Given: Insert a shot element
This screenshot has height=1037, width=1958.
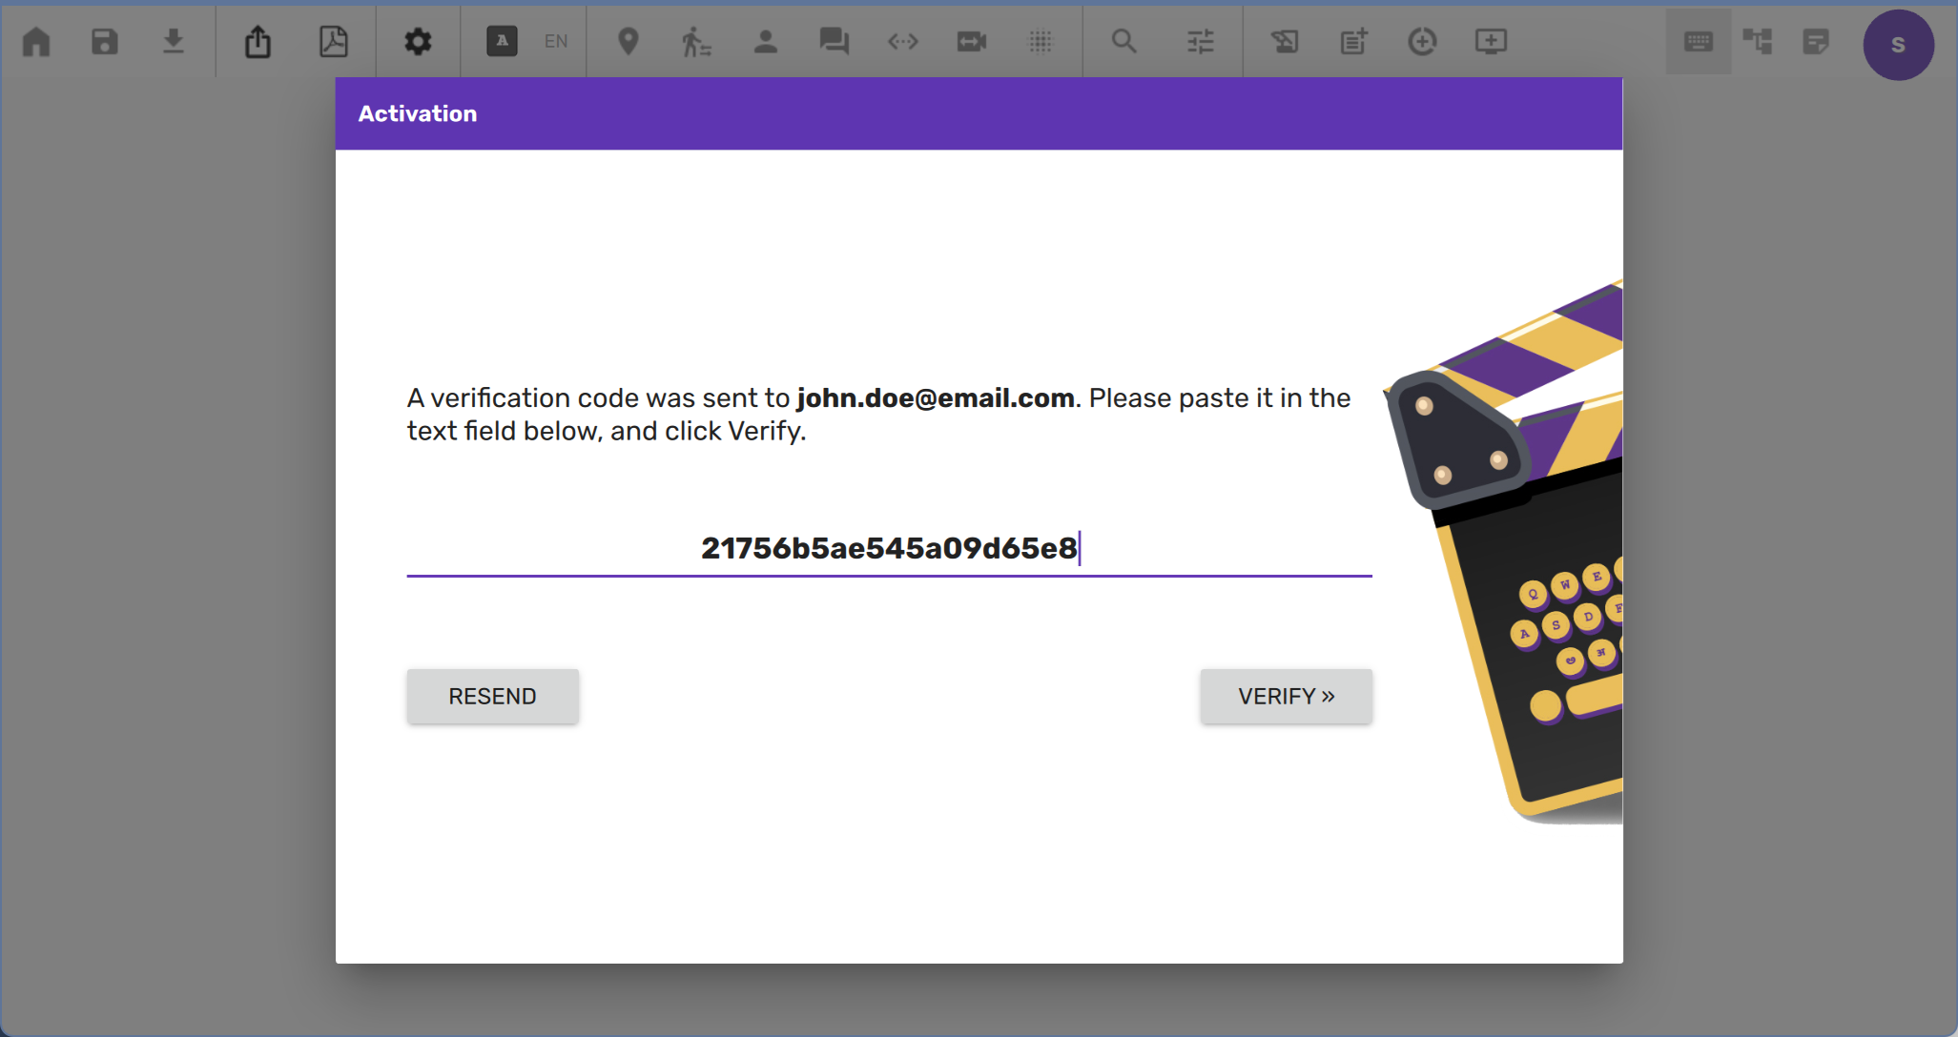Looking at the screenshot, I should point(971,42).
